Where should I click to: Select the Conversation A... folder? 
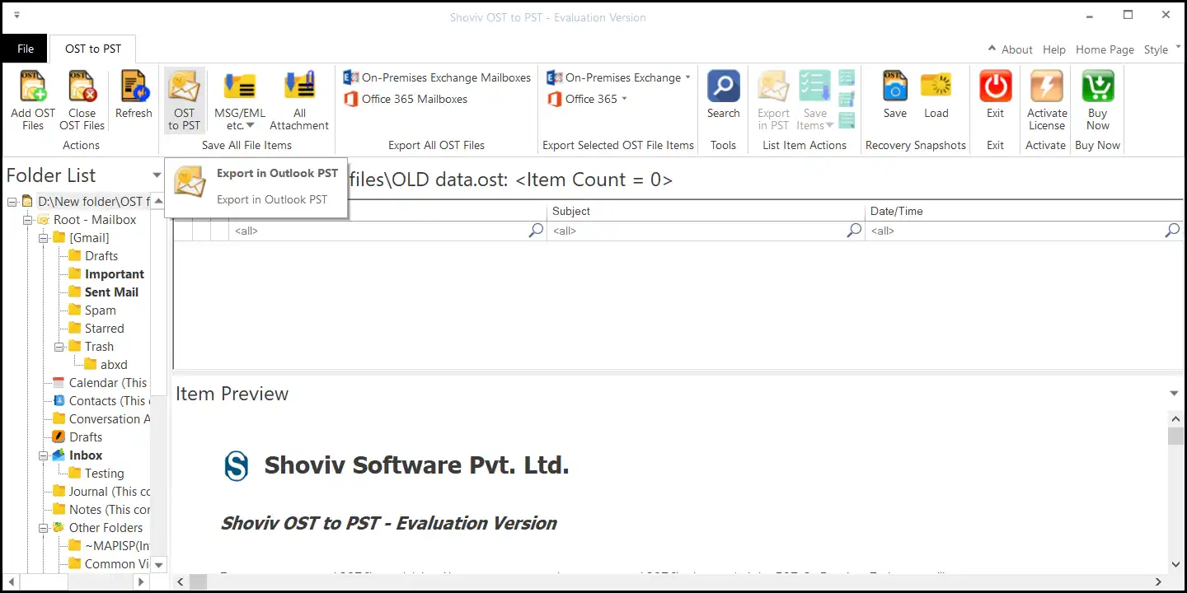pos(101,419)
